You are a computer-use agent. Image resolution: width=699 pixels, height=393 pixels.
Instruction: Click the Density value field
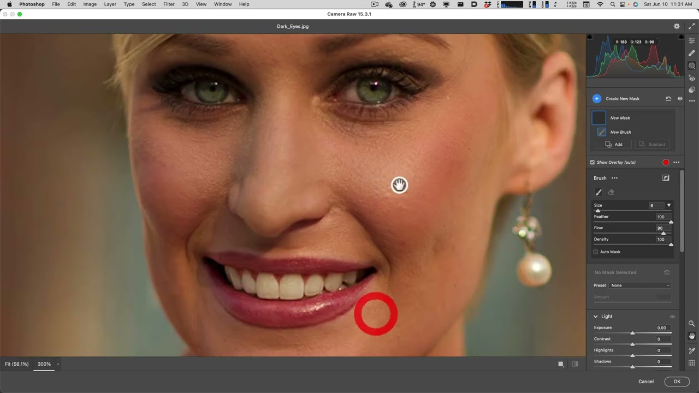point(663,239)
